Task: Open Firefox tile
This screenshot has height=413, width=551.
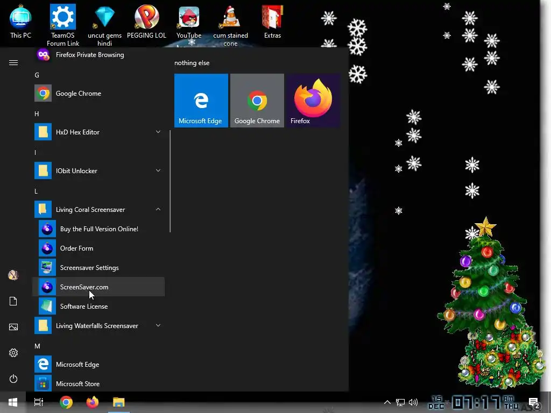Action: (x=313, y=101)
